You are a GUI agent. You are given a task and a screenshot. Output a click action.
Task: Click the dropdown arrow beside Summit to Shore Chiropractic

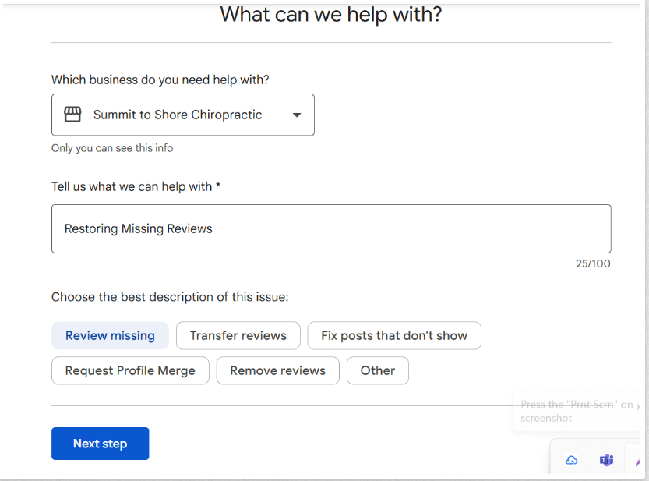[x=297, y=115]
